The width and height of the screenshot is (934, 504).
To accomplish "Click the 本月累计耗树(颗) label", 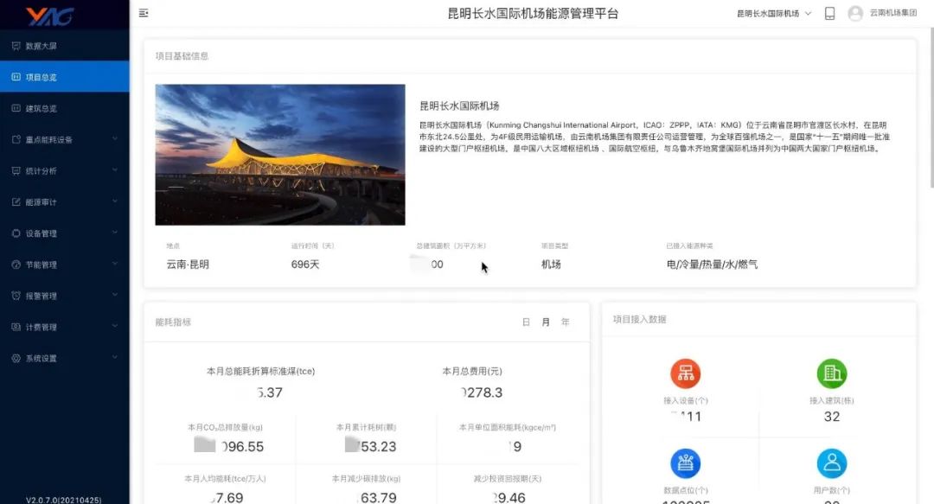I will click(x=367, y=427).
